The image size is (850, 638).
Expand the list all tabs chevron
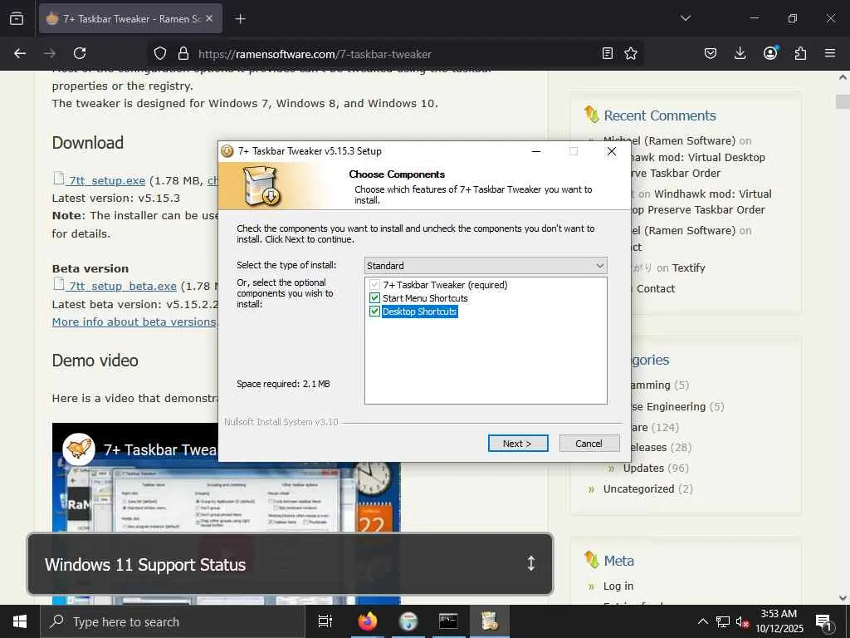[x=685, y=18]
